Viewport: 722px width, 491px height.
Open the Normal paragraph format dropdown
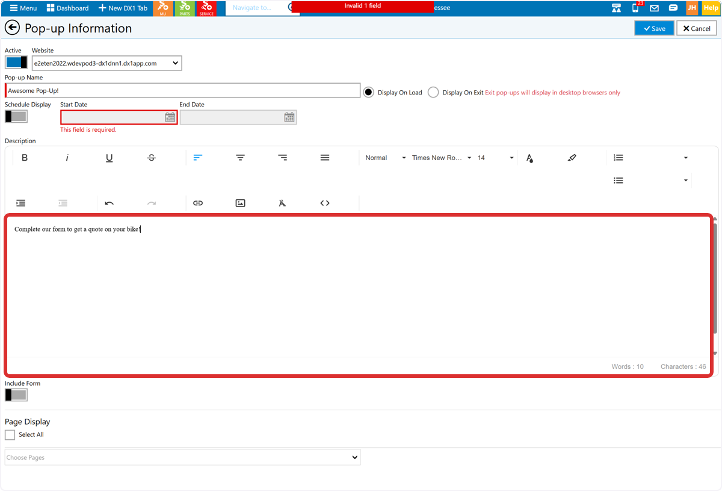[386, 158]
